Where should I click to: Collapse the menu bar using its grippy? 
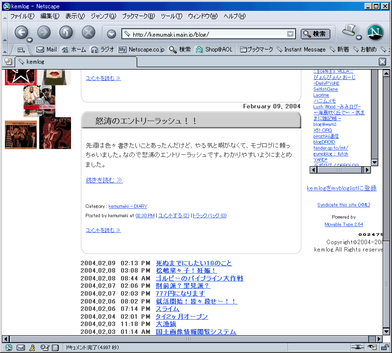click(x=5, y=17)
